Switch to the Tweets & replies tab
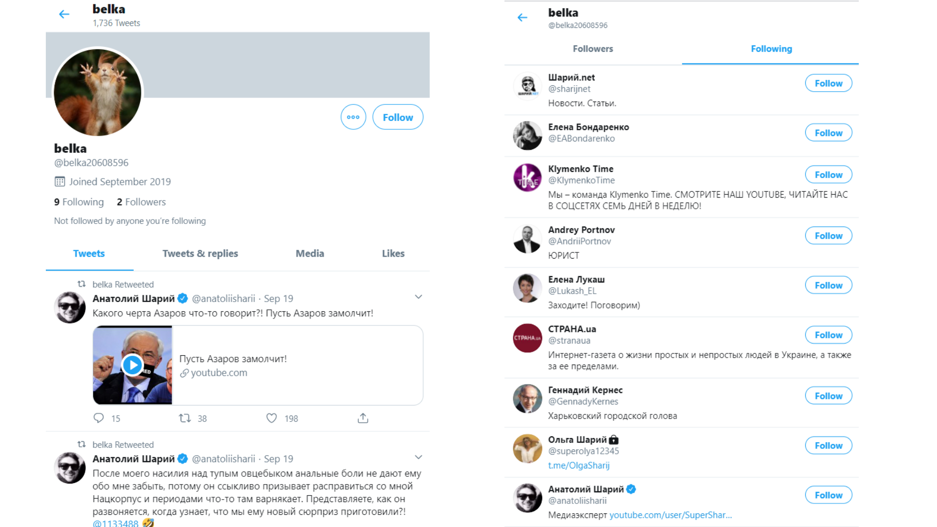Viewport: 937px width, 527px height. [200, 254]
